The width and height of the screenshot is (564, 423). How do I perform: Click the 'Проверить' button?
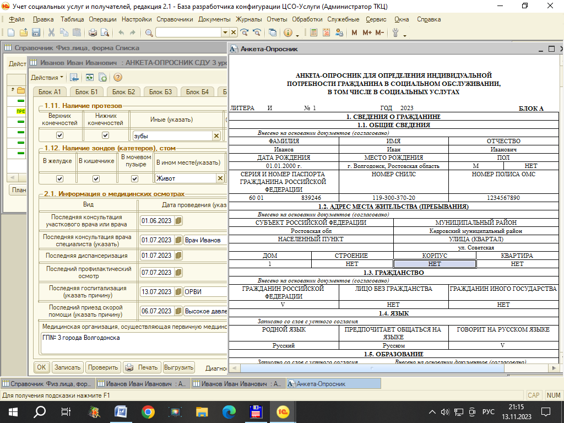(x=103, y=367)
